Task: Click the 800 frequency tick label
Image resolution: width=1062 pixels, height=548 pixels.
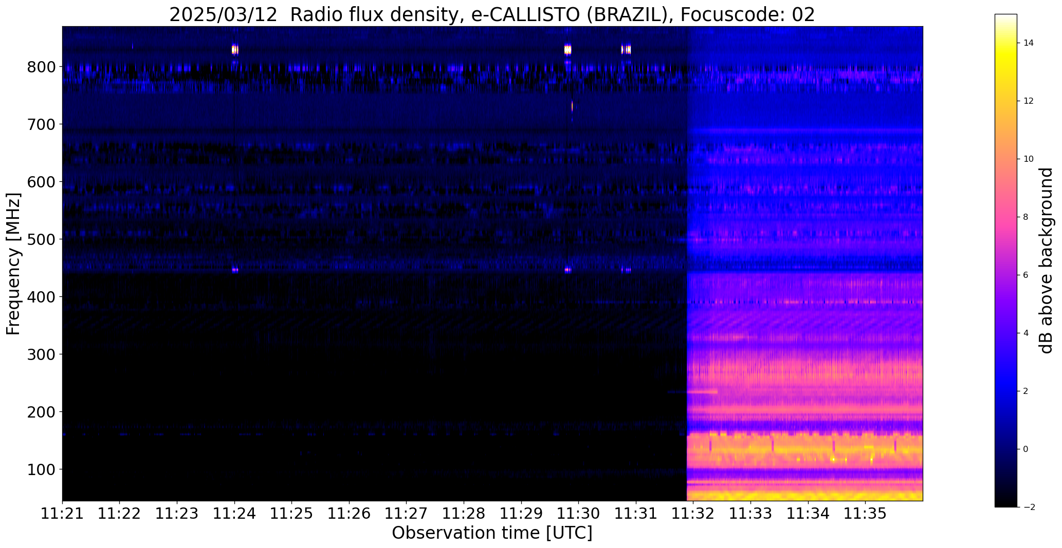Action: coord(41,67)
